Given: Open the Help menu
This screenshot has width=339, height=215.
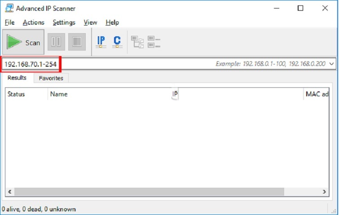Looking at the screenshot, I should click(x=112, y=22).
